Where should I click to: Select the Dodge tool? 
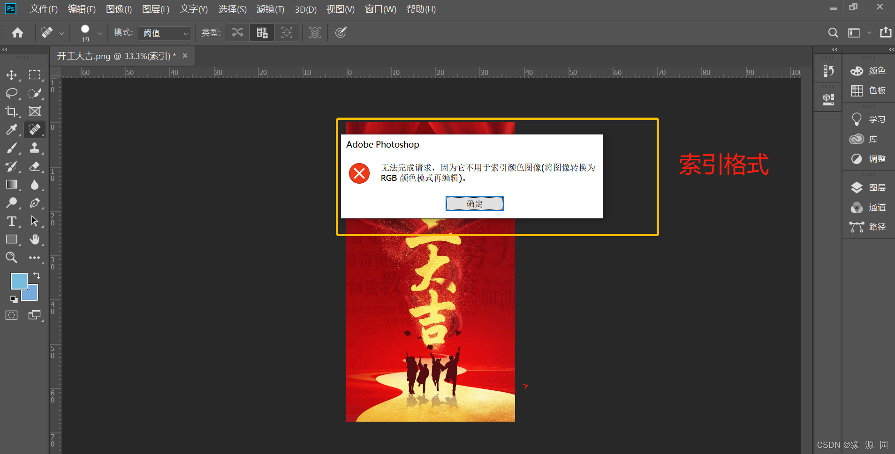point(12,203)
